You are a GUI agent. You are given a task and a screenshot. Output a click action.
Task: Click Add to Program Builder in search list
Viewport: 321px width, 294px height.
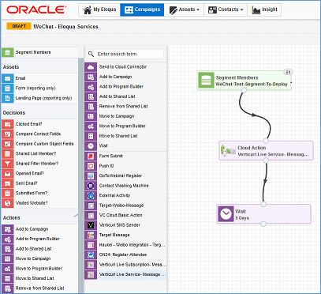125,87
